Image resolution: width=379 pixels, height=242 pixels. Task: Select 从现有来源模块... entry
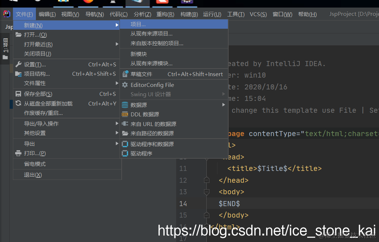[174, 63]
